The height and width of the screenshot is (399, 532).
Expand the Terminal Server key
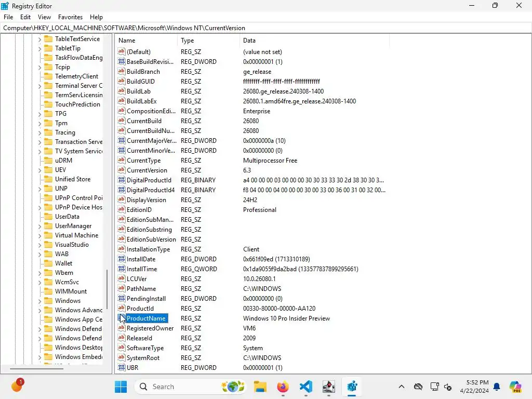39,86
